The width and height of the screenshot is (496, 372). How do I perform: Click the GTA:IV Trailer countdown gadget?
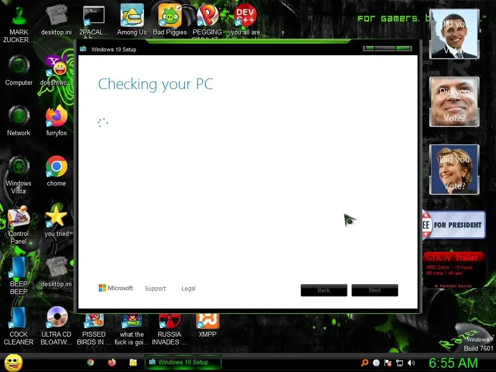(x=453, y=270)
